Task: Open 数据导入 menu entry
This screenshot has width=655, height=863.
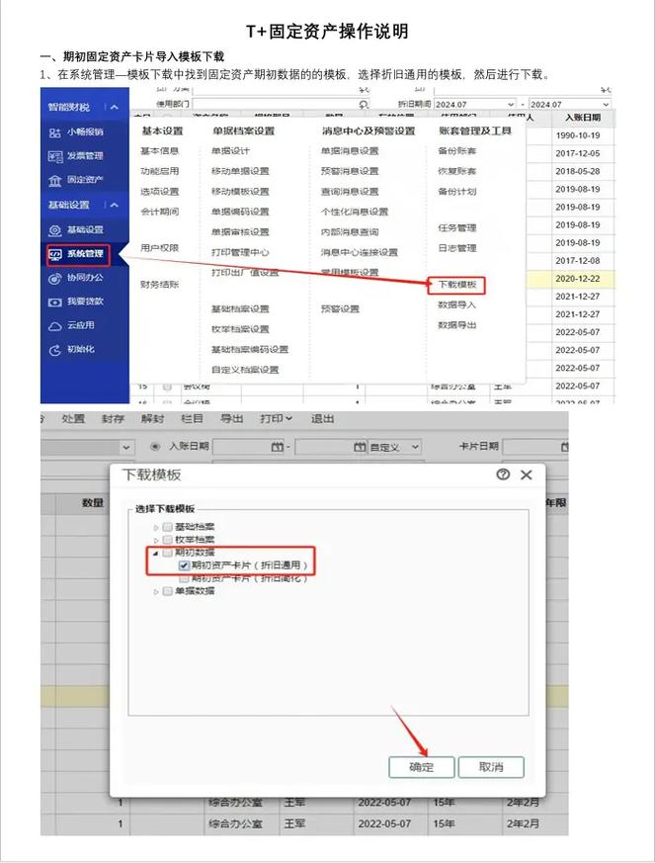Action: [x=457, y=304]
